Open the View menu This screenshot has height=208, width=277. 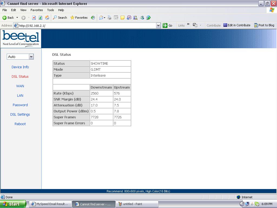click(23, 10)
